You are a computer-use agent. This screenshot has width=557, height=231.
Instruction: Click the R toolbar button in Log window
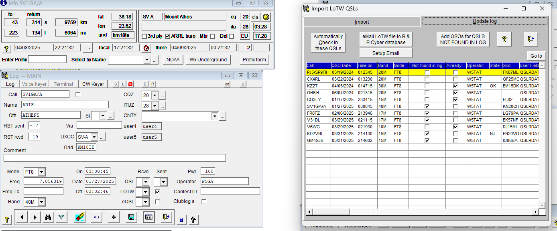[x=152, y=84]
